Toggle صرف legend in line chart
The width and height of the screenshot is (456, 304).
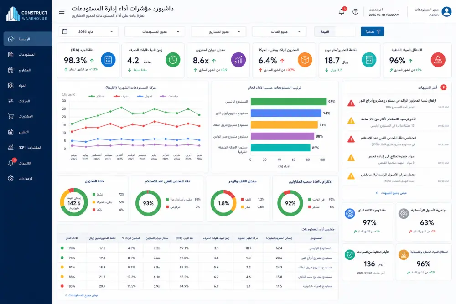pos(121,96)
